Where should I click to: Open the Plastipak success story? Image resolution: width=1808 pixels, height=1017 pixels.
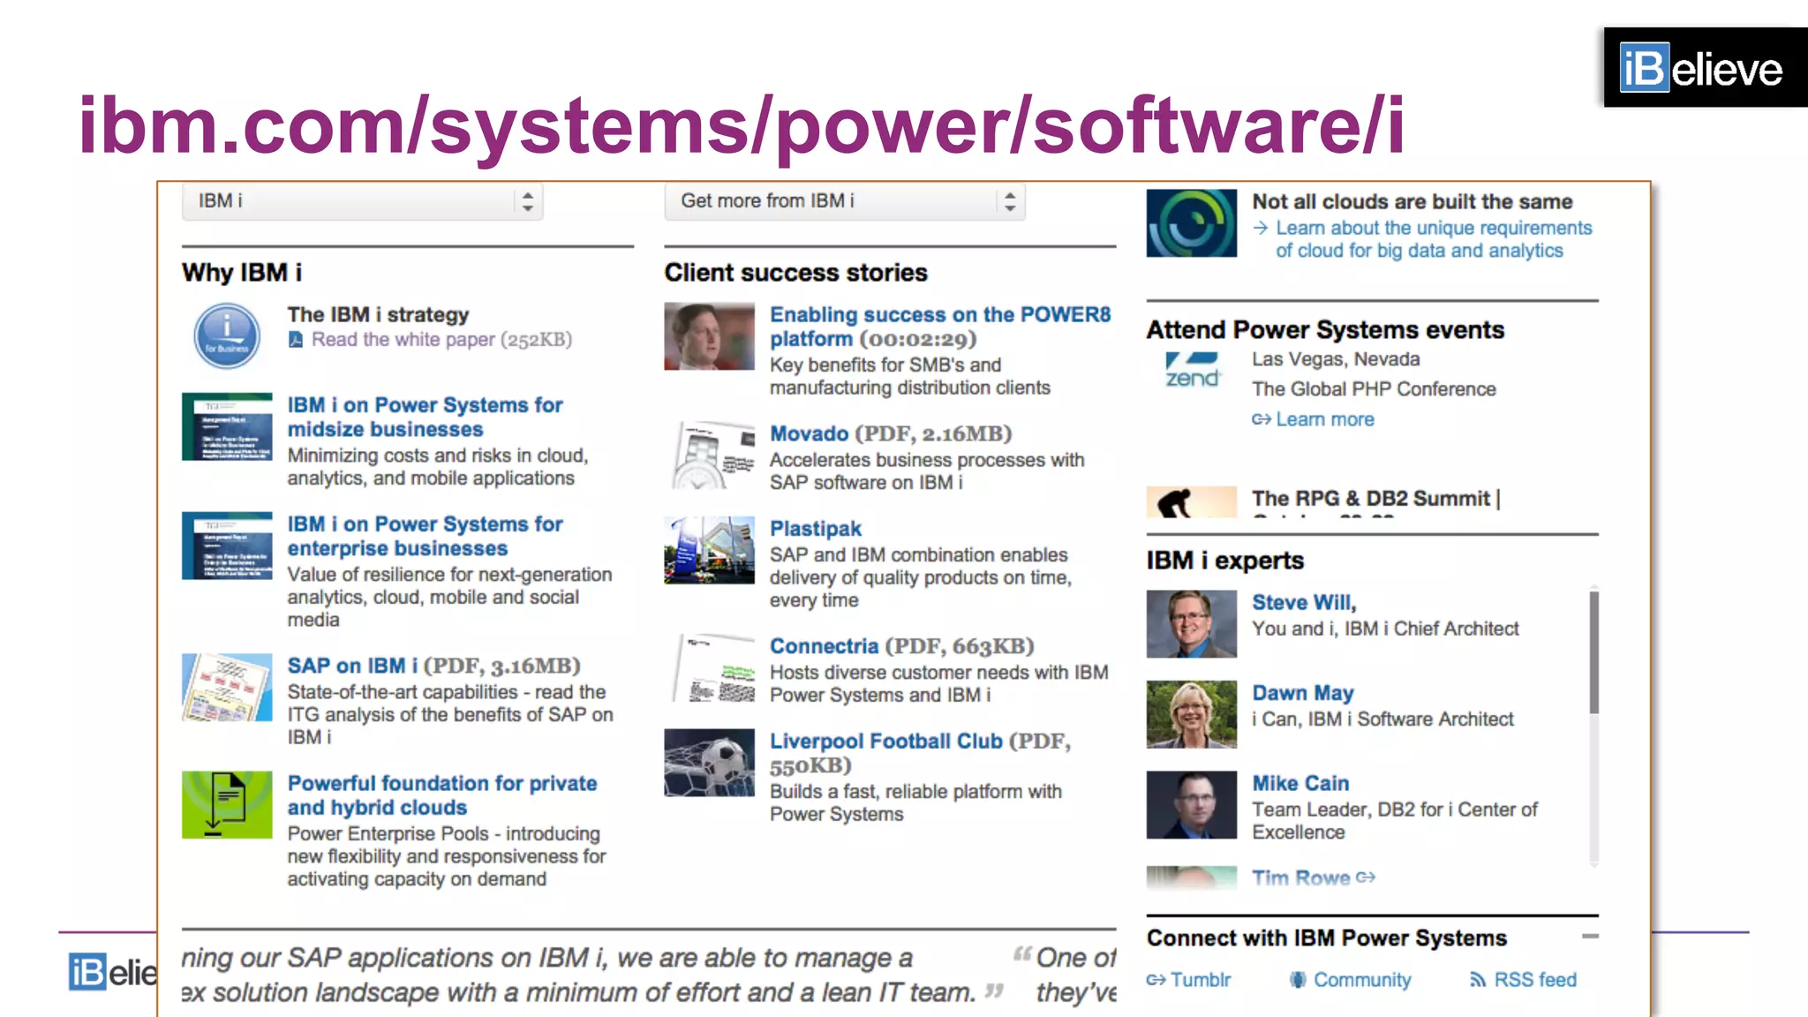816,529
